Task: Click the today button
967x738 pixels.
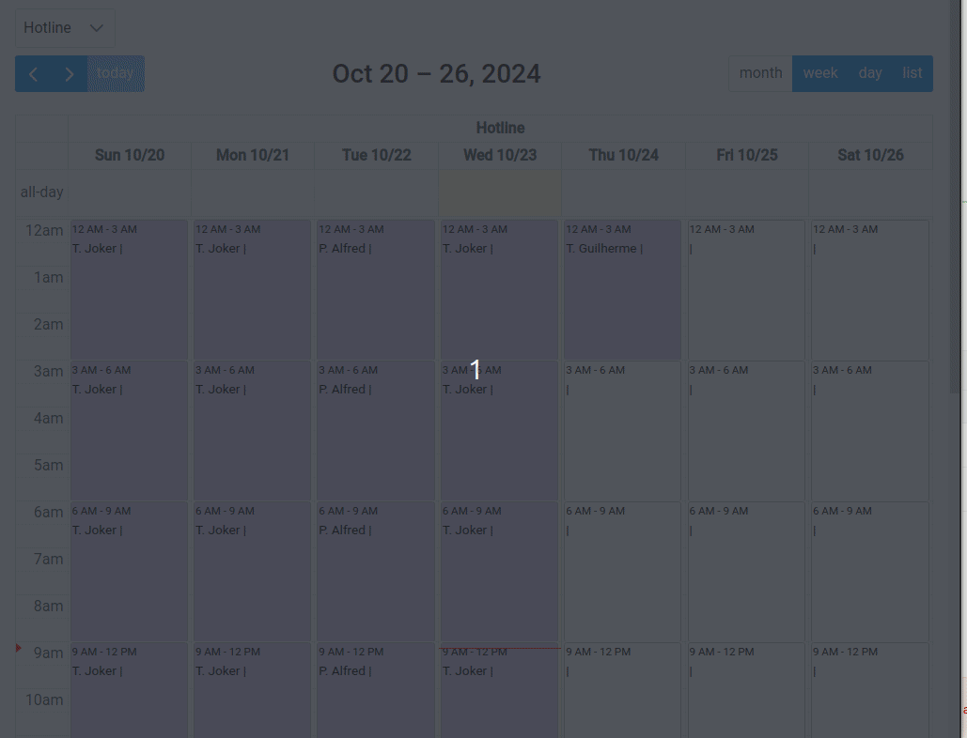Action: [115, 72]
